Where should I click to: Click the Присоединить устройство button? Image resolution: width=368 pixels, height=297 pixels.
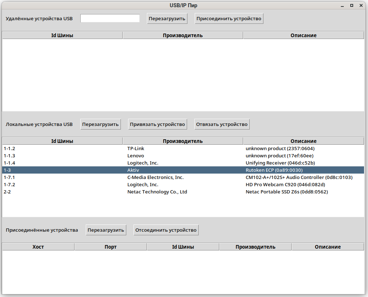pyautogui.click(x=229, y=18)
